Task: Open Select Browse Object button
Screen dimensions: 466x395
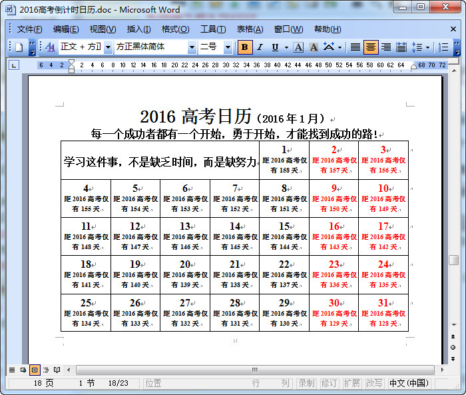Action: click(453, 348)
